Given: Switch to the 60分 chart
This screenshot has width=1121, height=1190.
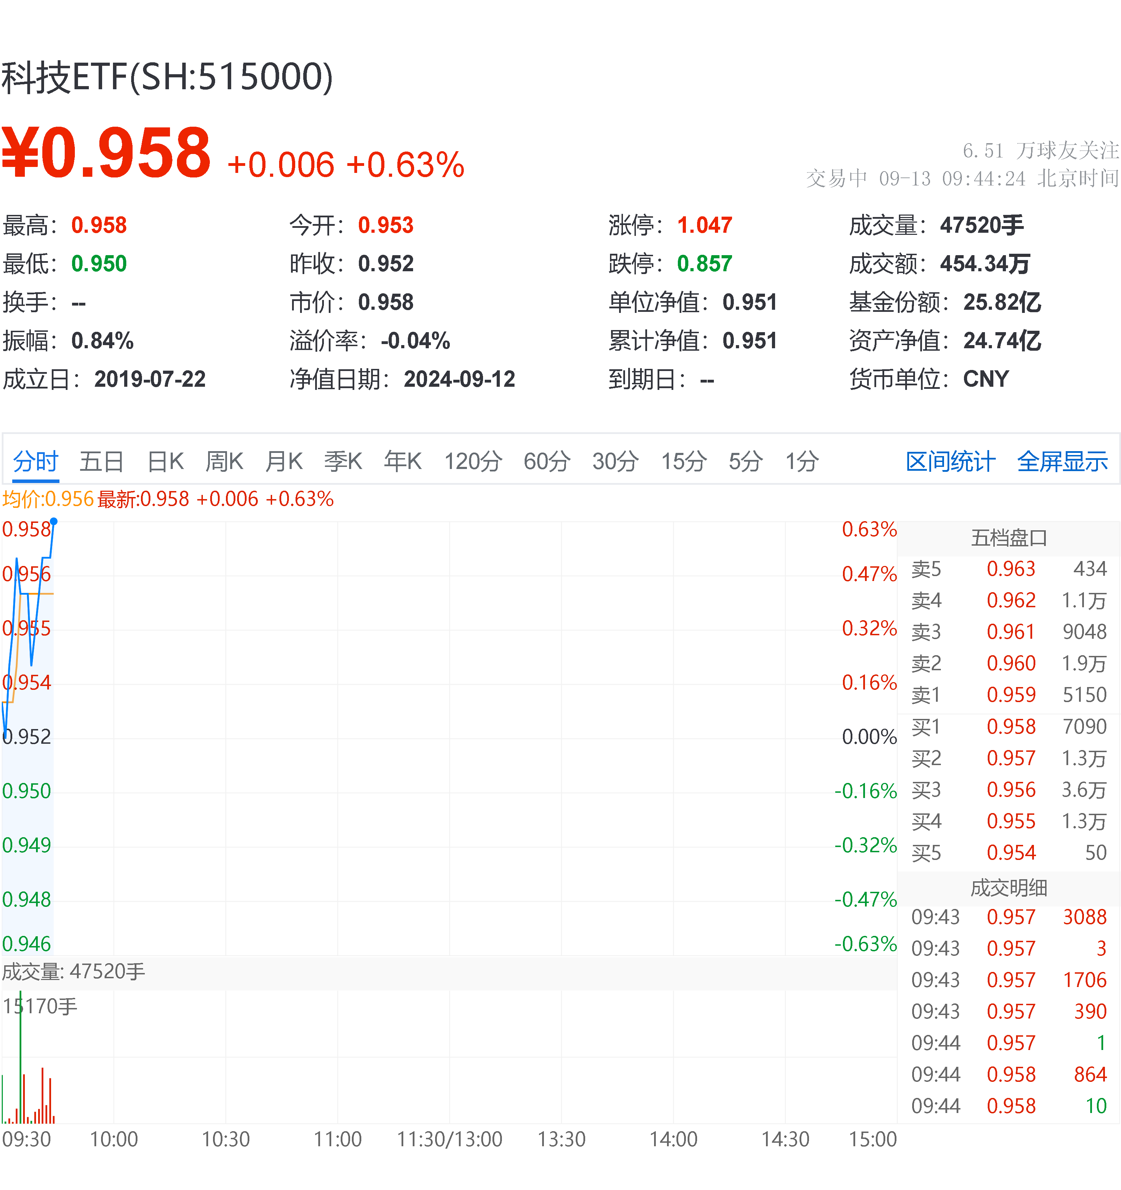Looking at the screenshot, I should click(x=546, y=461).
